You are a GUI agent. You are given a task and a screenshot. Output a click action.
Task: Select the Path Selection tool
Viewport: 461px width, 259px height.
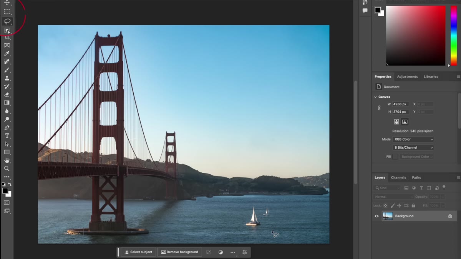7,144
